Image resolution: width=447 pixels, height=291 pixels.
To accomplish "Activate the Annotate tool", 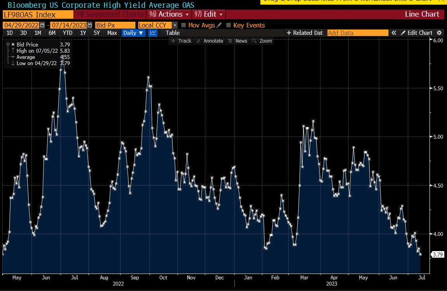I will (x=210, y=41).
